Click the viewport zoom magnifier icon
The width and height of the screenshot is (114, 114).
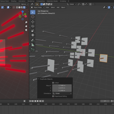tap(26, 22)
